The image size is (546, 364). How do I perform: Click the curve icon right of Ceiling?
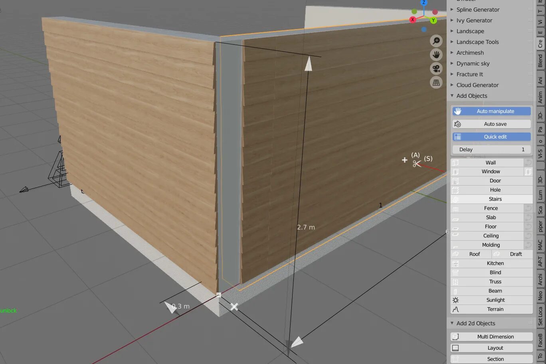click(528, 236)
